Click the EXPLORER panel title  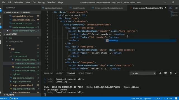(x=11, y=8)
